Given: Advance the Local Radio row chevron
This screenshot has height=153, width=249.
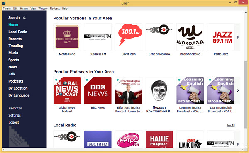Looking at the screenshot, I should tap(238, 144).
